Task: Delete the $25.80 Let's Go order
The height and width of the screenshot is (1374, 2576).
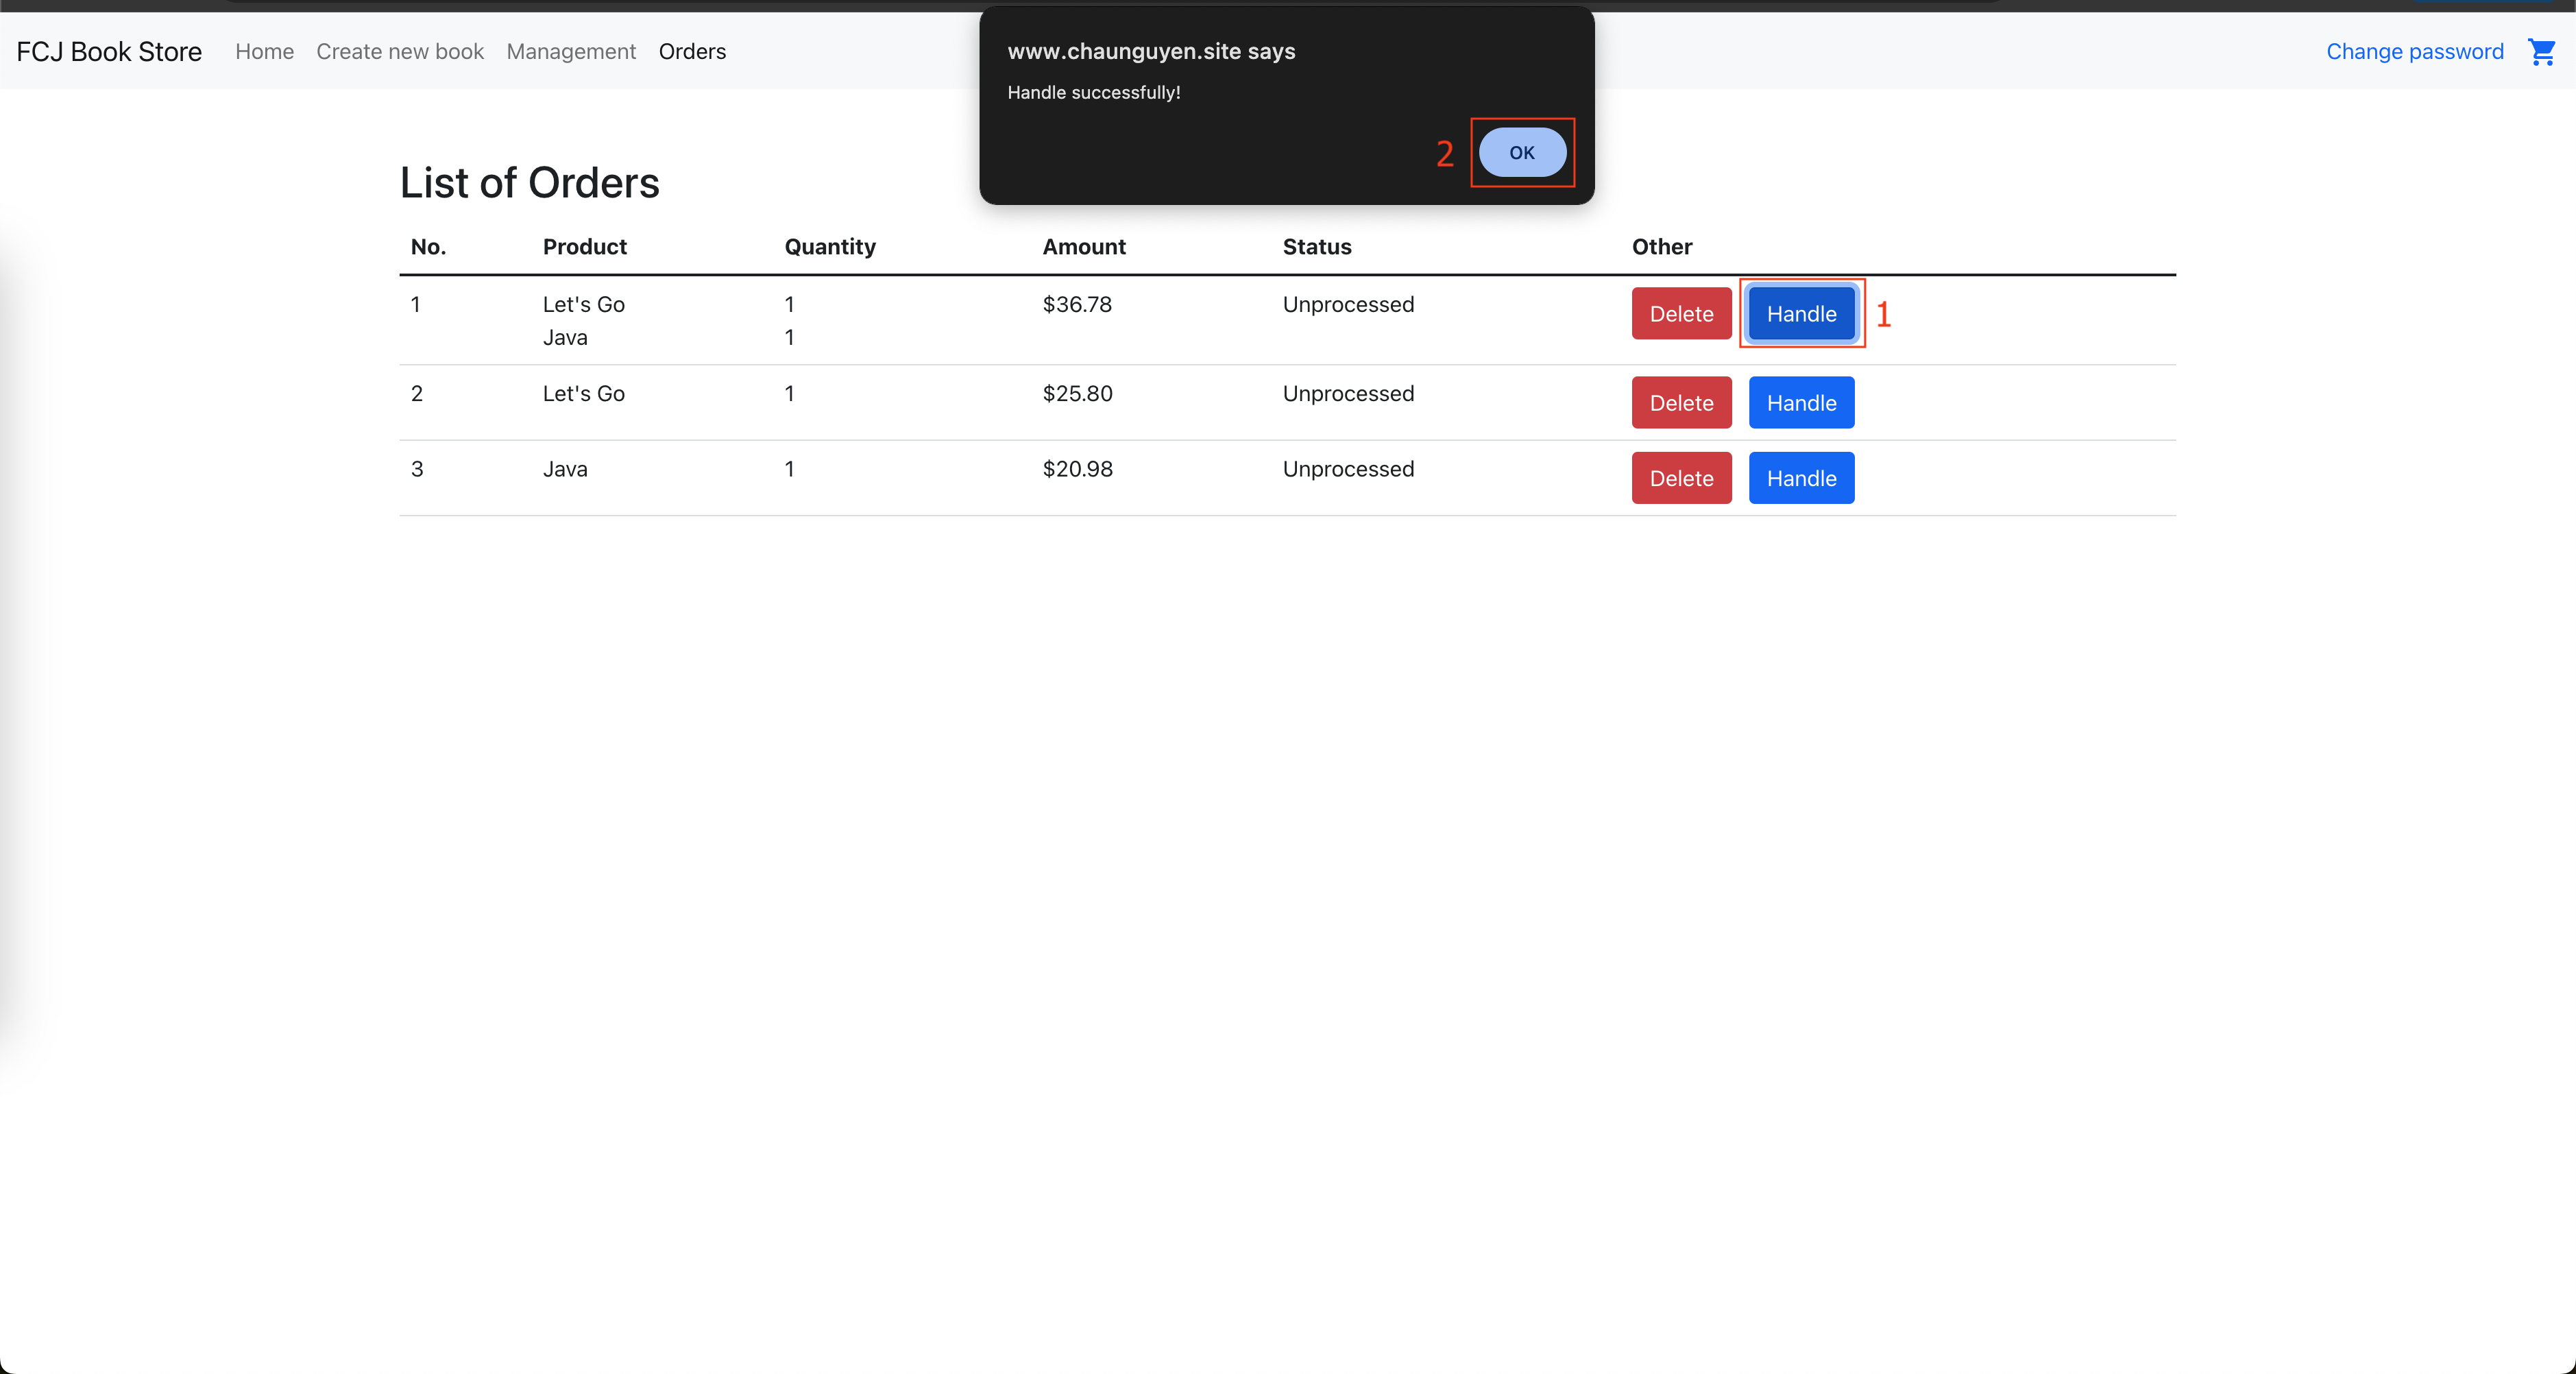Action: point(1681,402)
